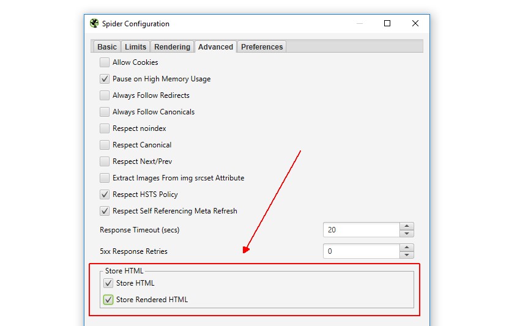This screenshot has width=520, height=326.
Task: Click the Screaming Frog spider icon in title bar
Action: click(x=94, y=24)
